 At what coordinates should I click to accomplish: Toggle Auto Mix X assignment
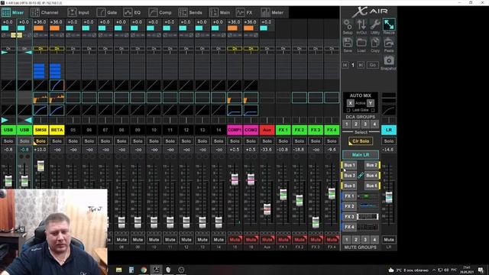click(350, 103)
